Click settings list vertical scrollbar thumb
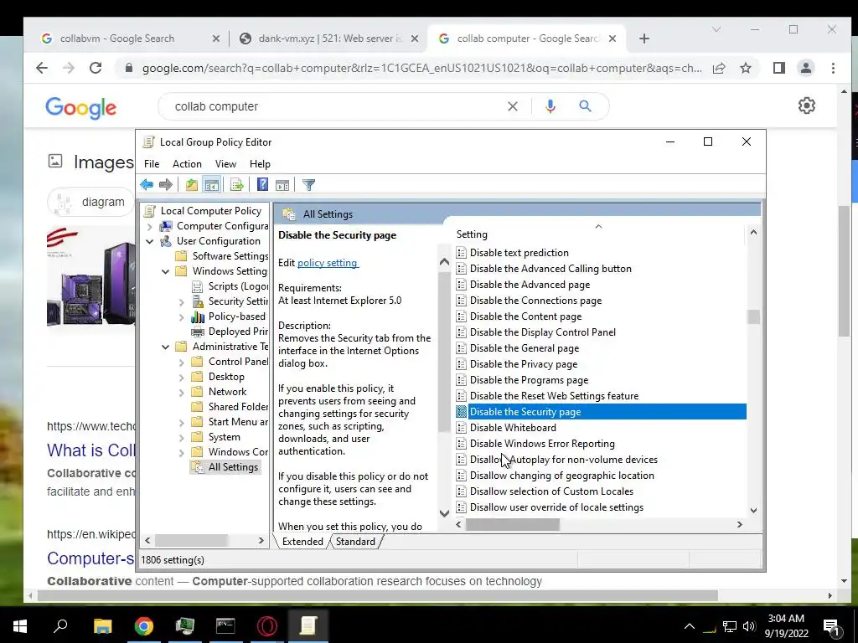The width and height of the screenshot is (858, 643). (x=753, y=316)
